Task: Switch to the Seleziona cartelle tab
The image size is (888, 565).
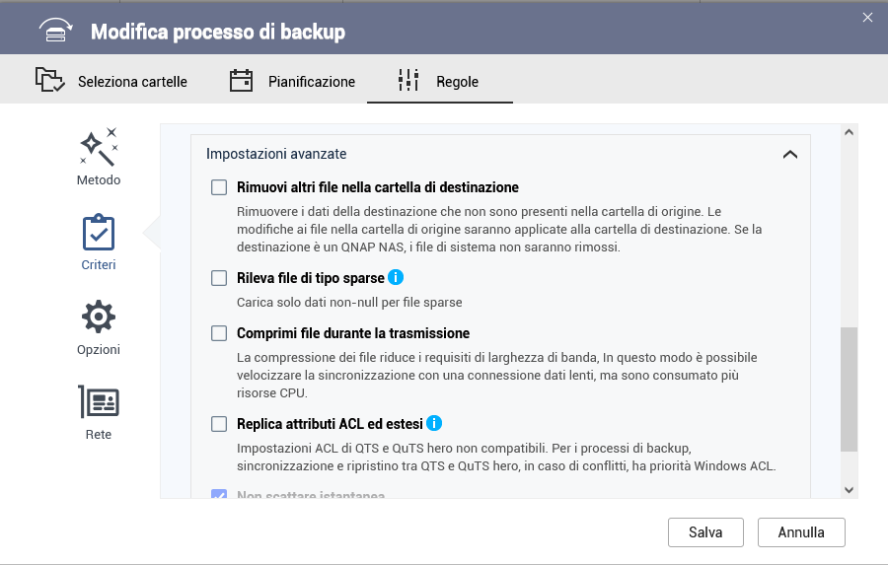Action: [x=111, y=82]
